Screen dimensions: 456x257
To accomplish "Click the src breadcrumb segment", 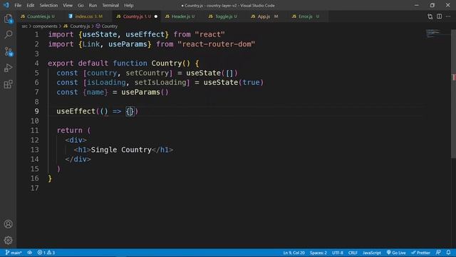I will tap(24, 26).
